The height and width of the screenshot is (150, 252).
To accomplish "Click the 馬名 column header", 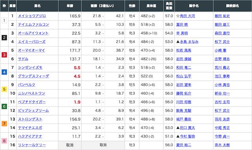I will point(37,6).
